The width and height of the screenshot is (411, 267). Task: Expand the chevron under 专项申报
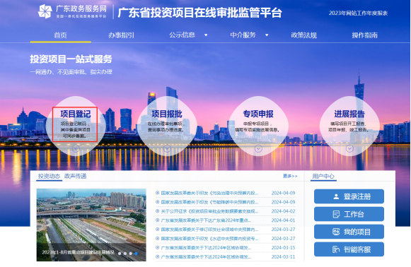pos(258,148)
